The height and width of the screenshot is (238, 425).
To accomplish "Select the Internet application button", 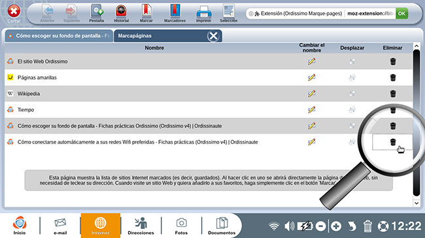I will tap(100, 226).
